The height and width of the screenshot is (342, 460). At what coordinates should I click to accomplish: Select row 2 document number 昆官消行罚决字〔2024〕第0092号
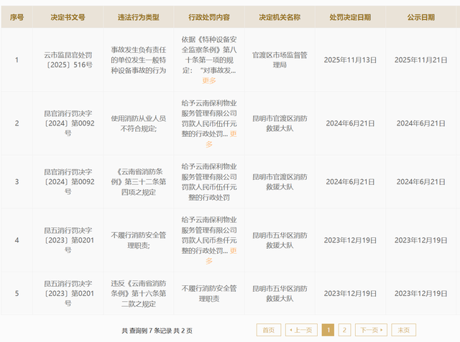click(x=68, y=123)
